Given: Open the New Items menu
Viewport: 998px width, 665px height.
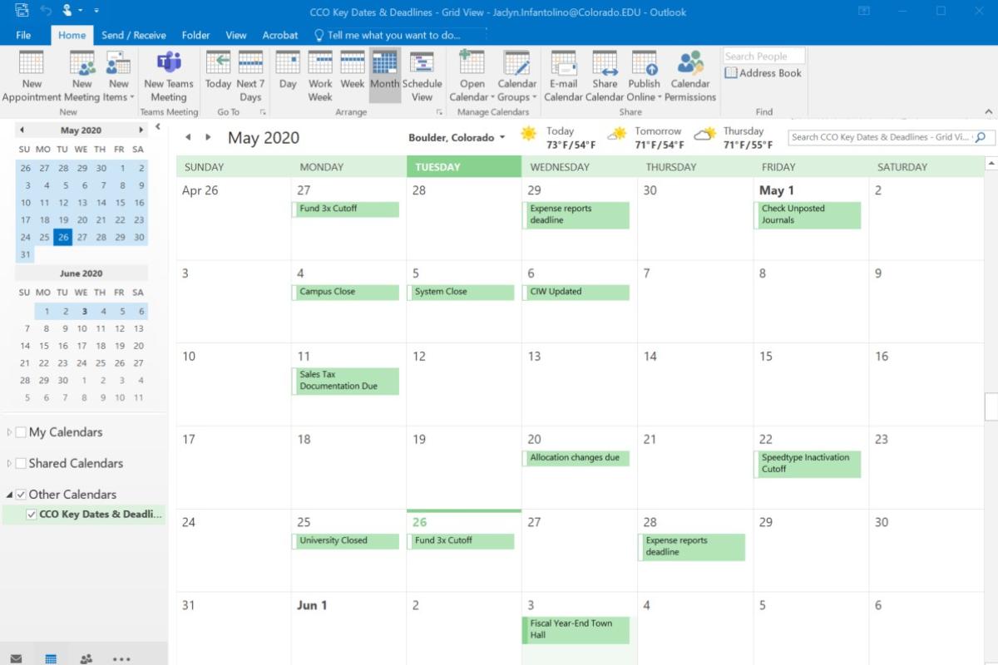Looking at the screenshot, I should pyautogui.click(x=118, y=76).
